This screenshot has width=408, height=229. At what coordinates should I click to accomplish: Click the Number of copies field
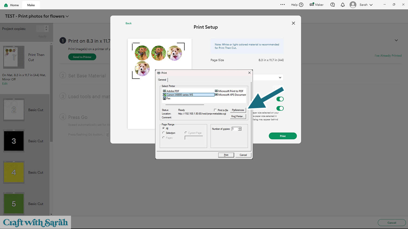point(235,129)
